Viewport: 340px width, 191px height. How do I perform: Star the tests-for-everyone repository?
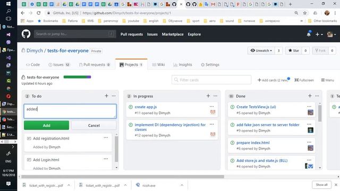click(294, 50)
